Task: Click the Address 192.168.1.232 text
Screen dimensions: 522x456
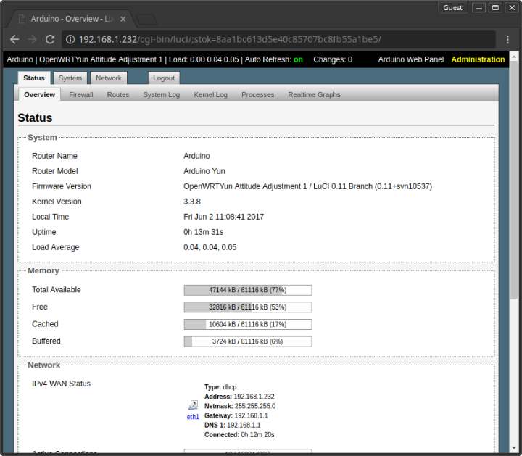Action: [x=239, y=397]
